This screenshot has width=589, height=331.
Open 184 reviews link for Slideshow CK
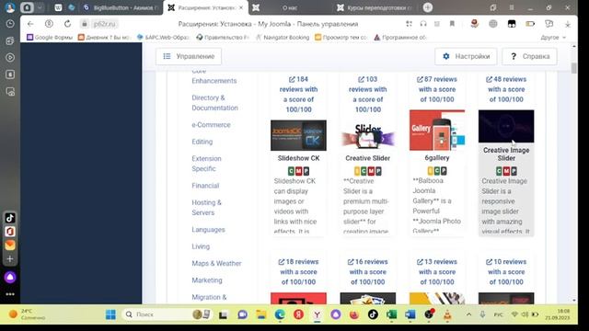pos(298,94)
